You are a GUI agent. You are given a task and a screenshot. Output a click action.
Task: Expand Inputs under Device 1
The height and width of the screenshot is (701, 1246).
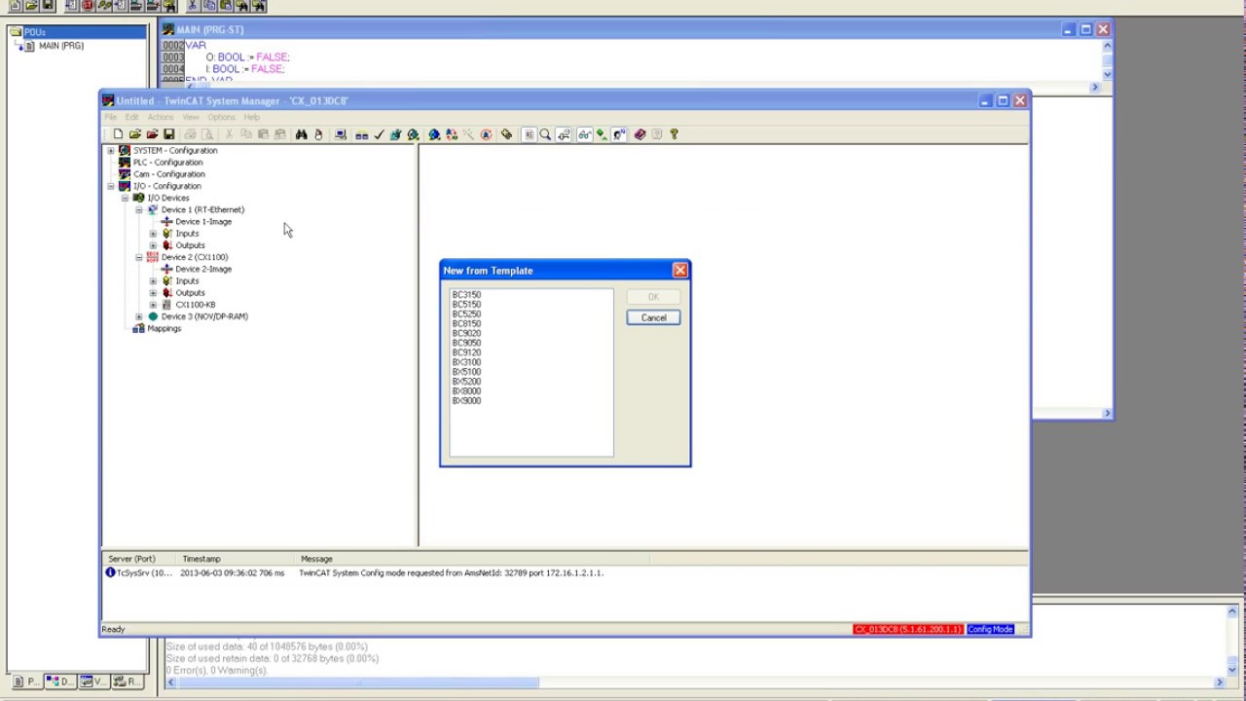coord(153,234)
